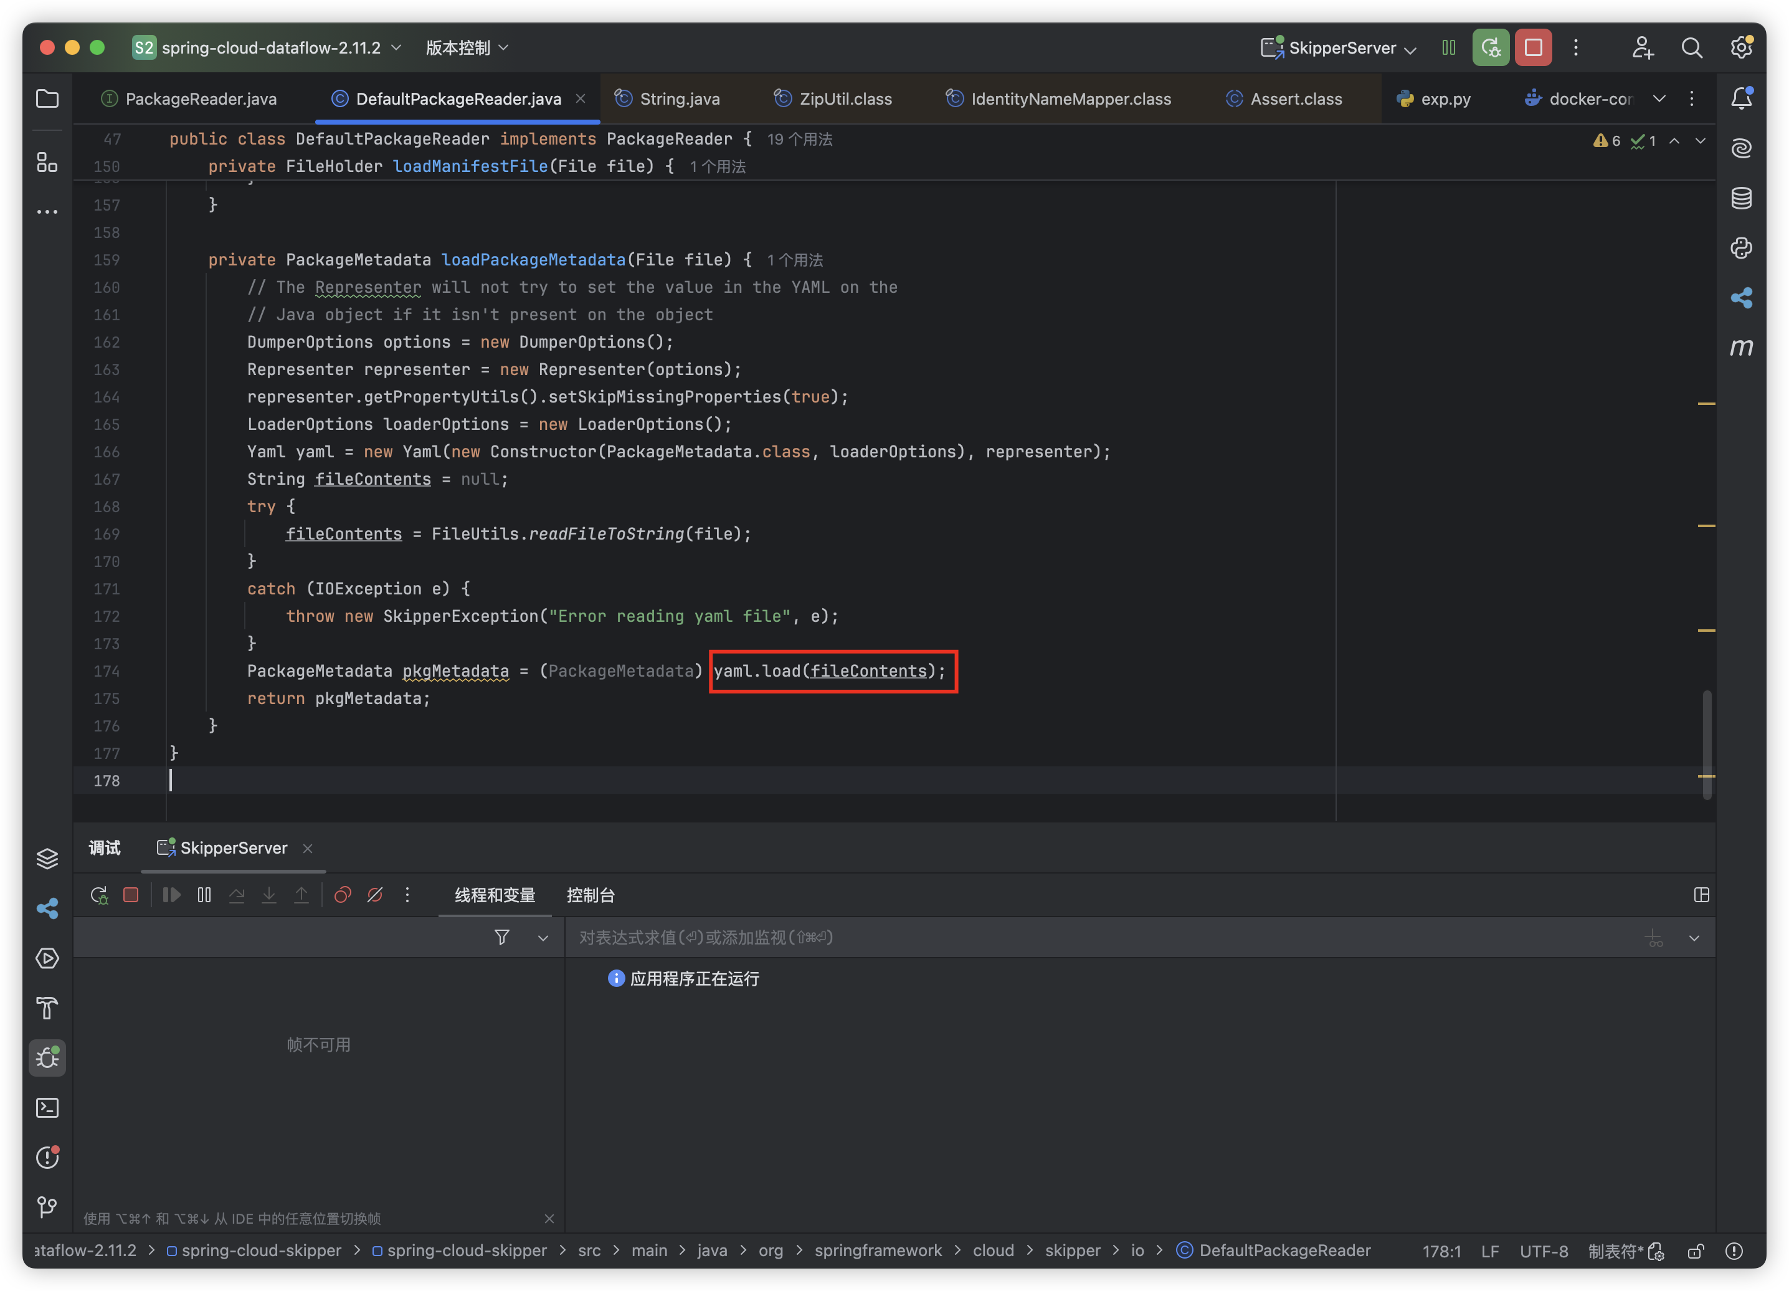Click UTF-8 encoding in status bar
Screen dimensions: 1789x1291
click(x=1544, y=1252)
